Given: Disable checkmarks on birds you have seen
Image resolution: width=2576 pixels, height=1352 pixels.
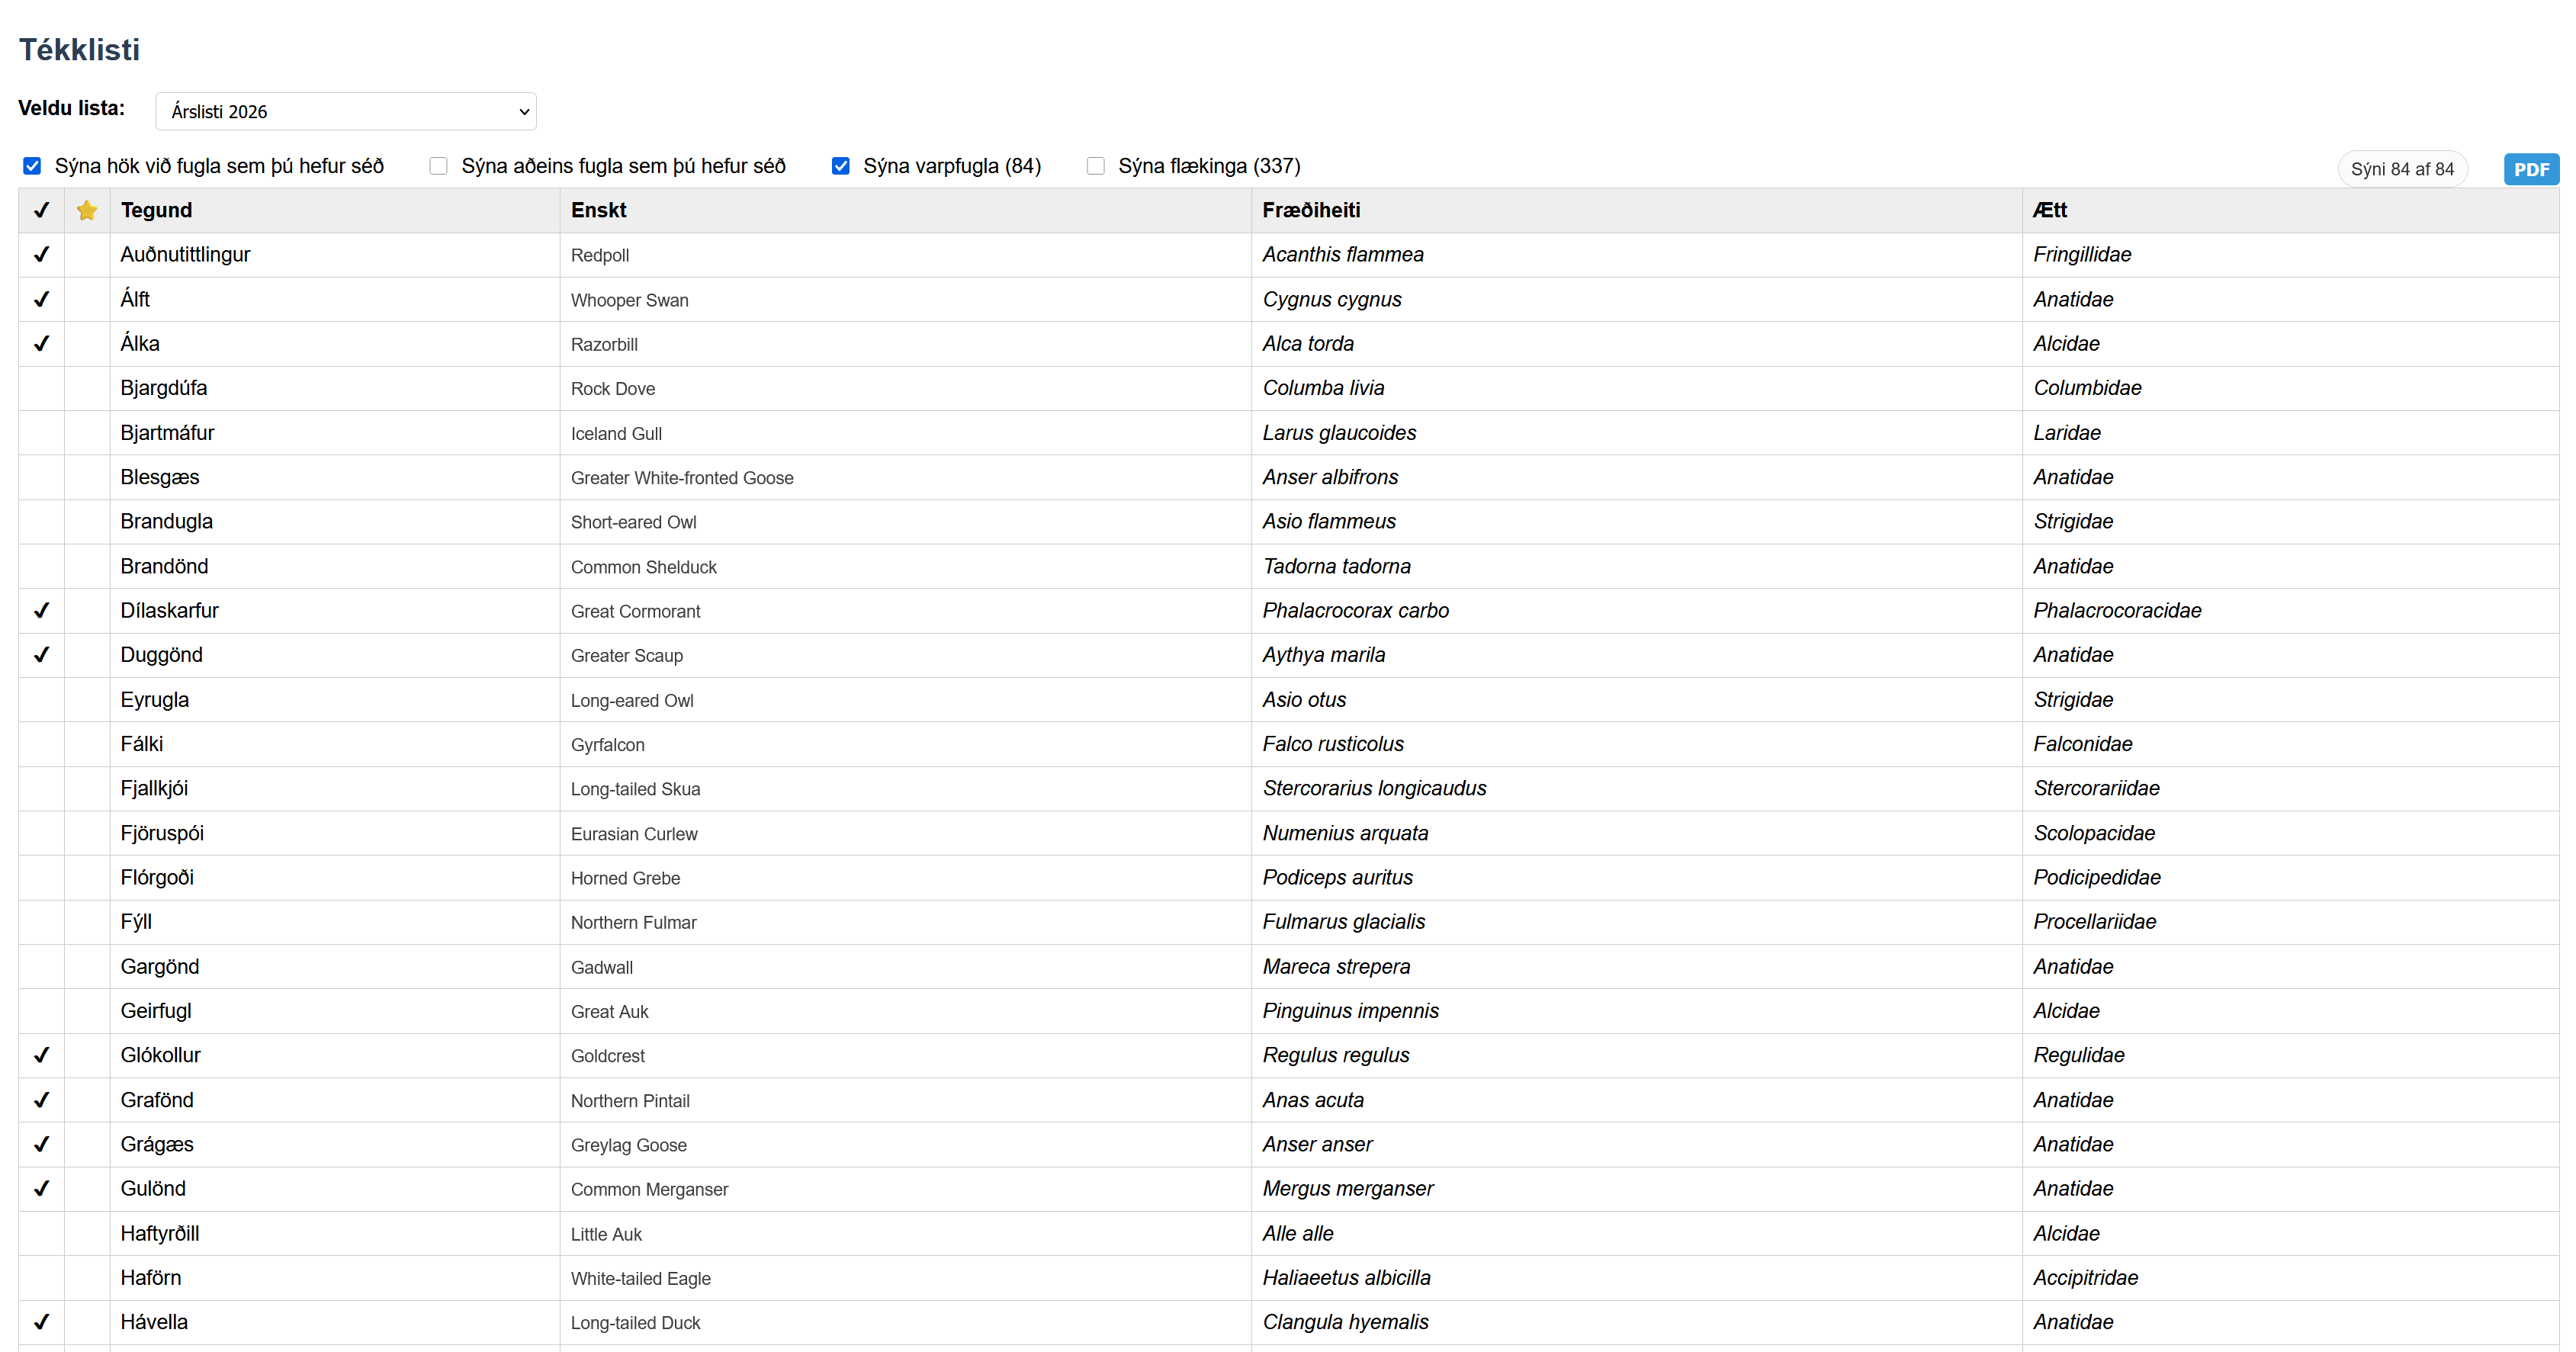Looking at the screenshot, I should pyautogui.click(x=32, y=166).
